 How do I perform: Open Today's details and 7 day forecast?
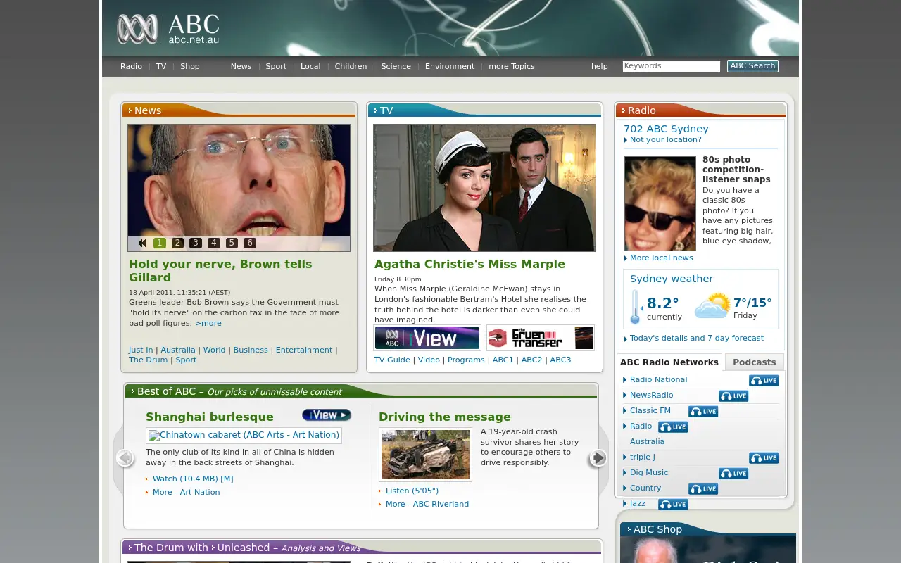697,338
